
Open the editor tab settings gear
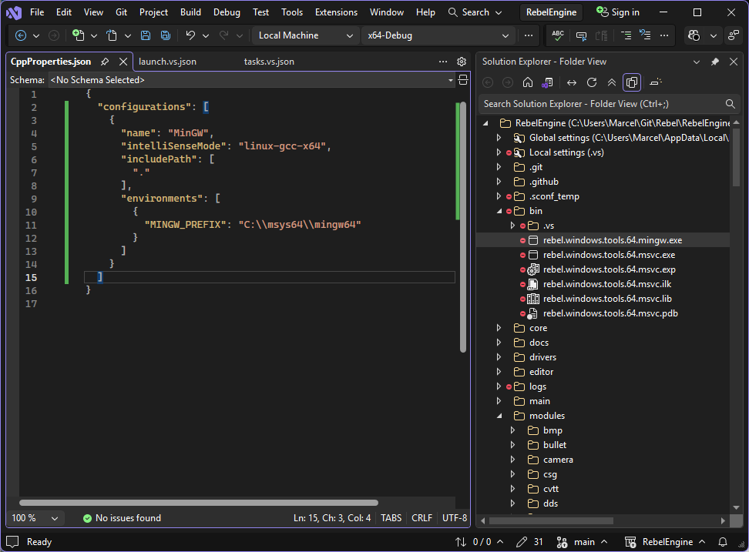(x=462, y=62)
